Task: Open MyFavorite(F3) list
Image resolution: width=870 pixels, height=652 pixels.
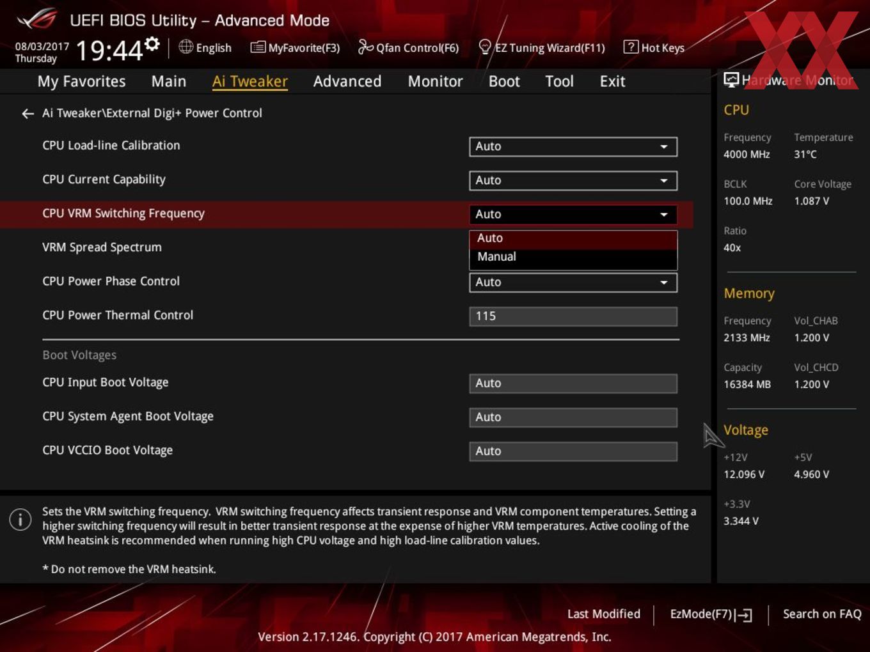Action: tap(295, 47)
